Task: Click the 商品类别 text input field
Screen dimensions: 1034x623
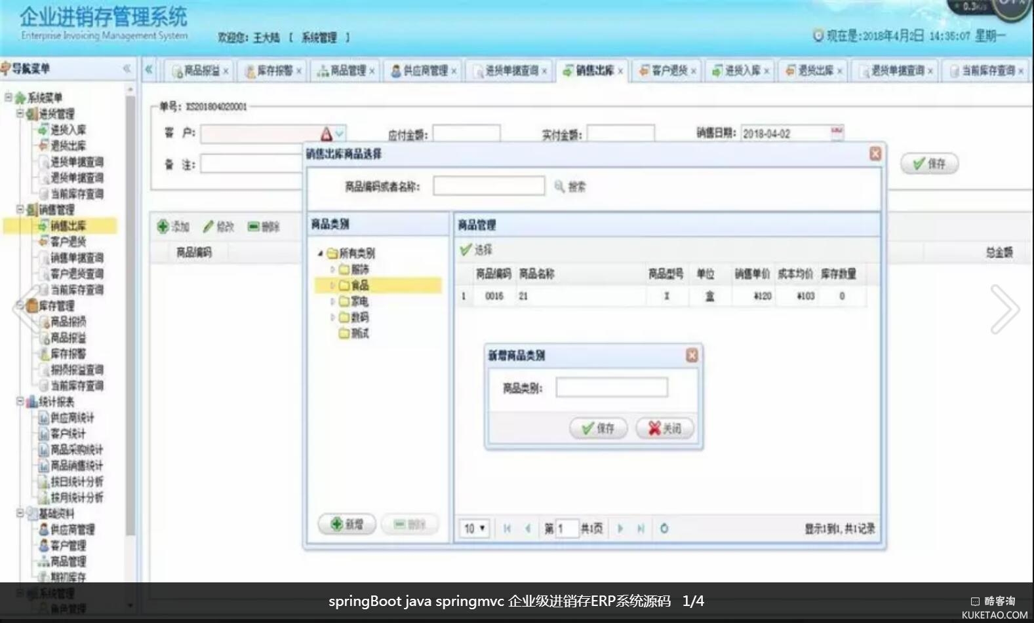Action: pyautogui.click(x=611, y=387)
